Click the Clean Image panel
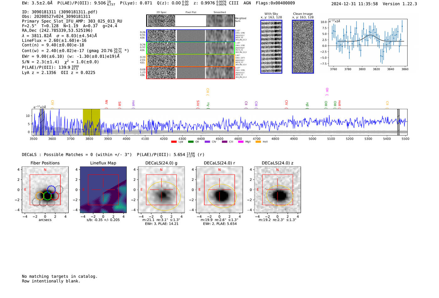The height and width of the screenshot is (298, 439). click(303, 47)
